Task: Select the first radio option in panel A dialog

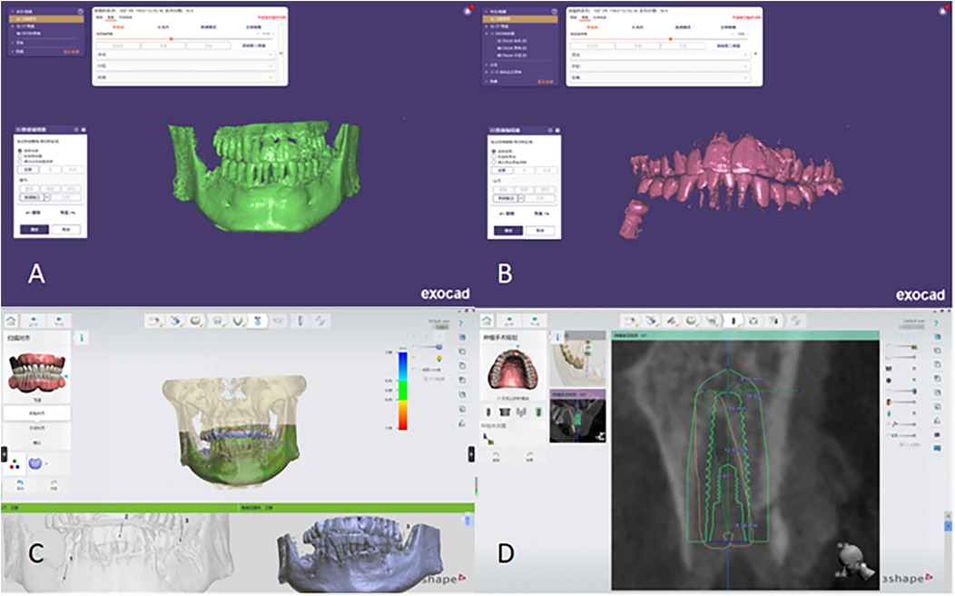Action: point(21,150)
